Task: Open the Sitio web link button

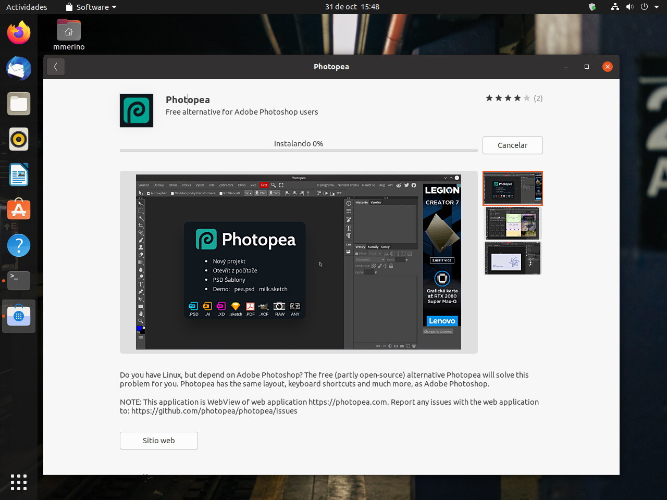Action: 159,441
